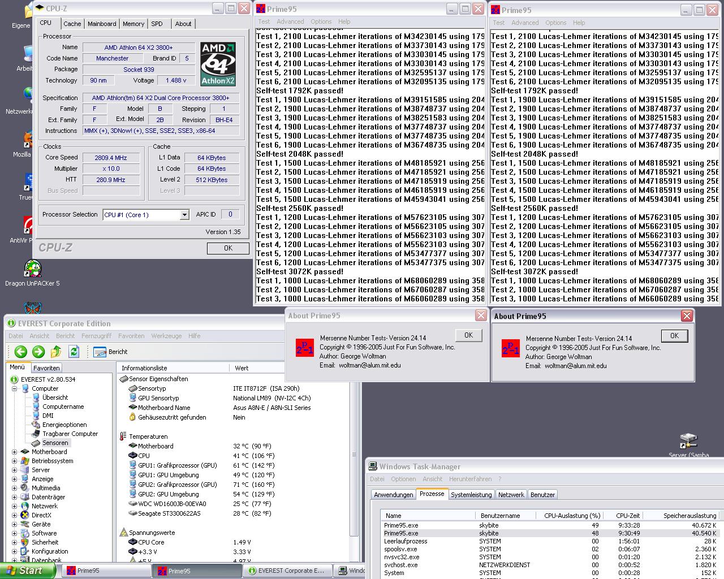Click the Seagate ST3300622AS drive icon
Viewport: 724px width, 579px height.
[133, 513]
